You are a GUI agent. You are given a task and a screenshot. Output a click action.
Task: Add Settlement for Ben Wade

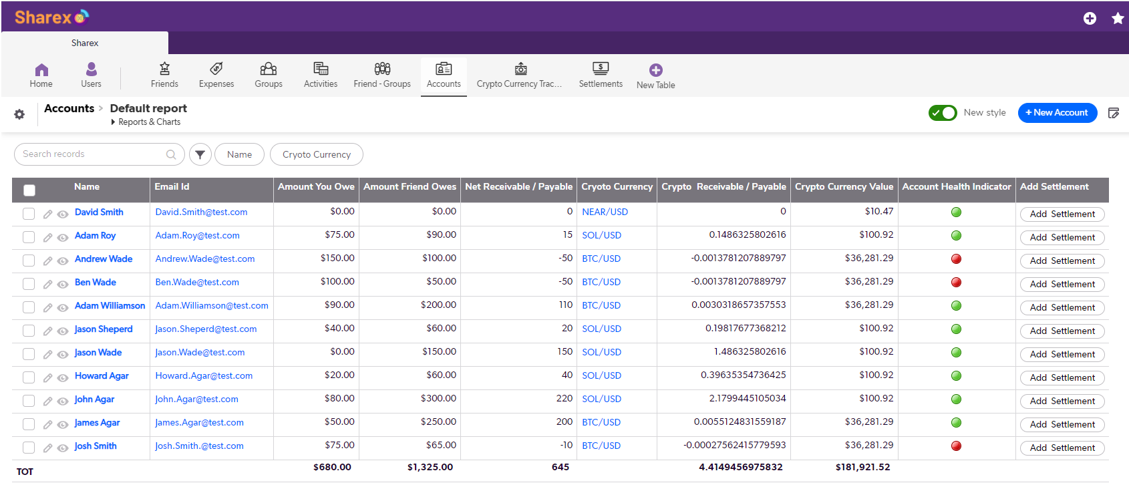click(x=1062, y=285)
